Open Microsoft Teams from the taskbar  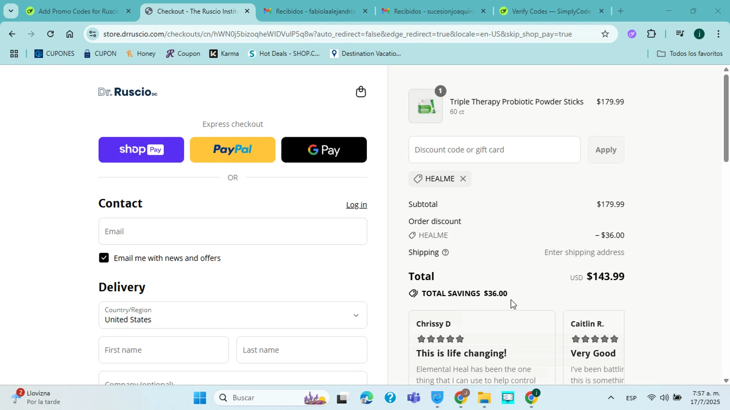click(x=414, y=398)
